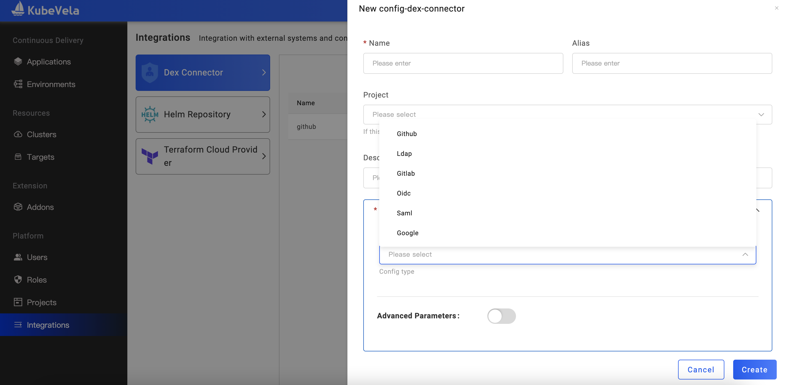Select Github from the dropdown list

[x=407, y=134]
